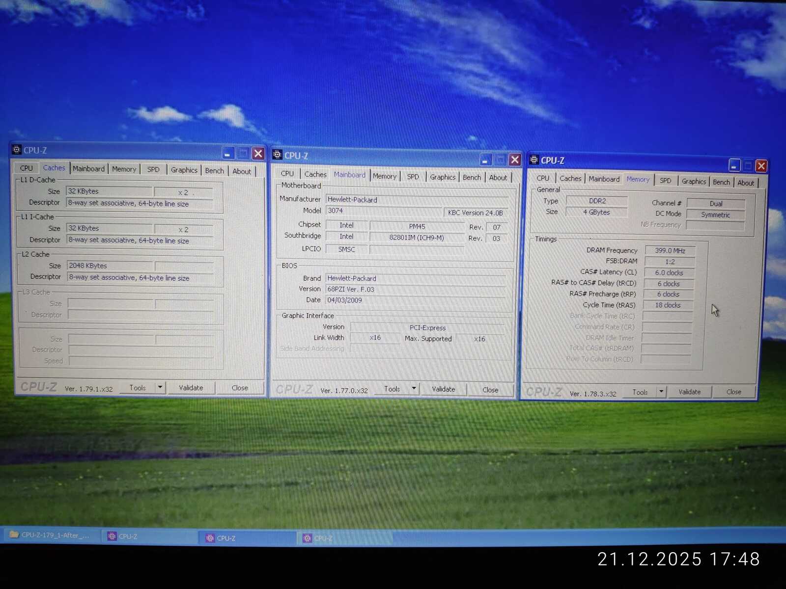The width and height of the screenshot is (786, 589).
Task: Select the Caches tab in the version 1.79.1 window
Action: 54,168
